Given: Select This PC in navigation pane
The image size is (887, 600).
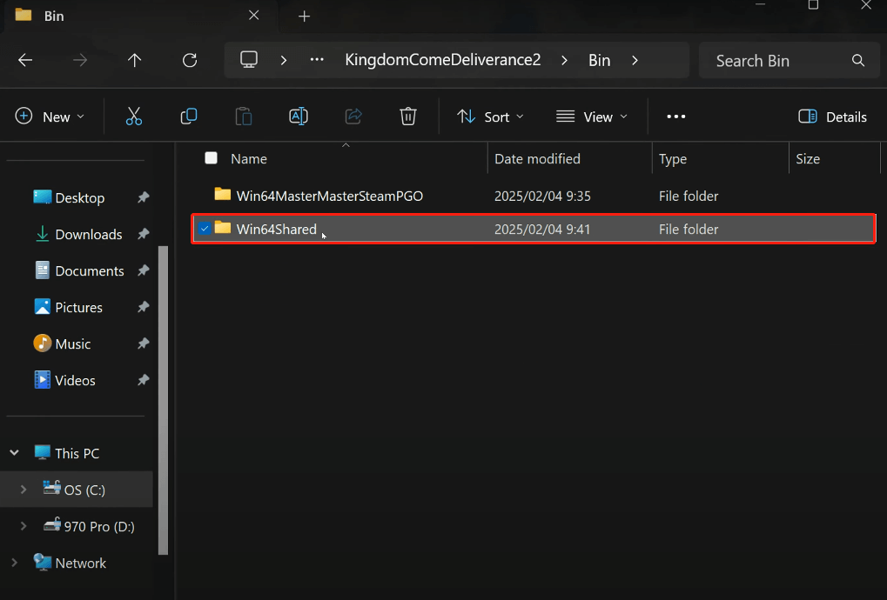Looking at the screenshot, I should click(77, 453).
